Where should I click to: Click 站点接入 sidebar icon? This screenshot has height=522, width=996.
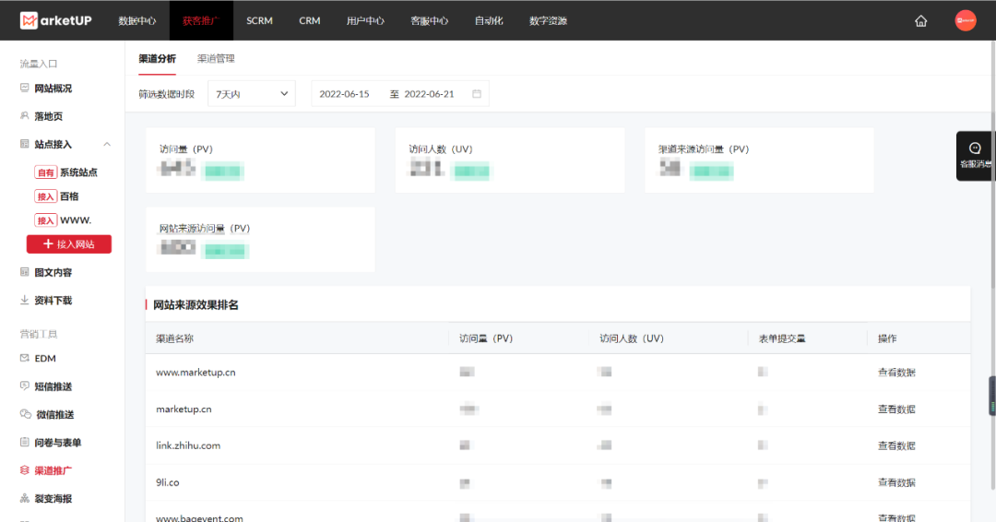point(24,144)
